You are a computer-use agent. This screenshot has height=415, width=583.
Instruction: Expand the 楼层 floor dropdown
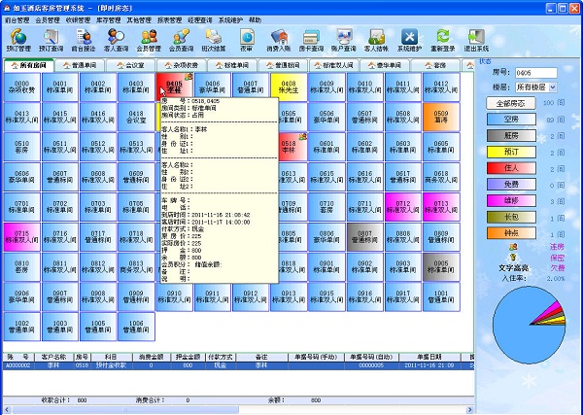pos(553,87)
